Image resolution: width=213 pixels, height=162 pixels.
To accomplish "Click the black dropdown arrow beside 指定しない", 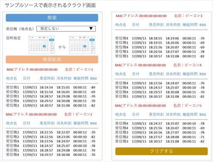I will click(x=91, y=28).
